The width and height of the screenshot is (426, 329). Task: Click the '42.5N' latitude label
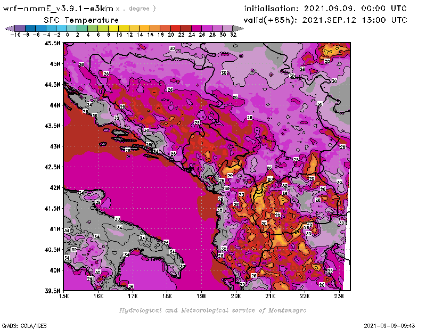(x=53, y=167)
